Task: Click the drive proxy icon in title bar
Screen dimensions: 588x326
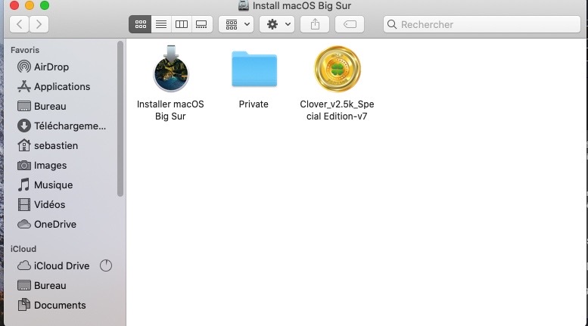Action: [x=244, y=5]
